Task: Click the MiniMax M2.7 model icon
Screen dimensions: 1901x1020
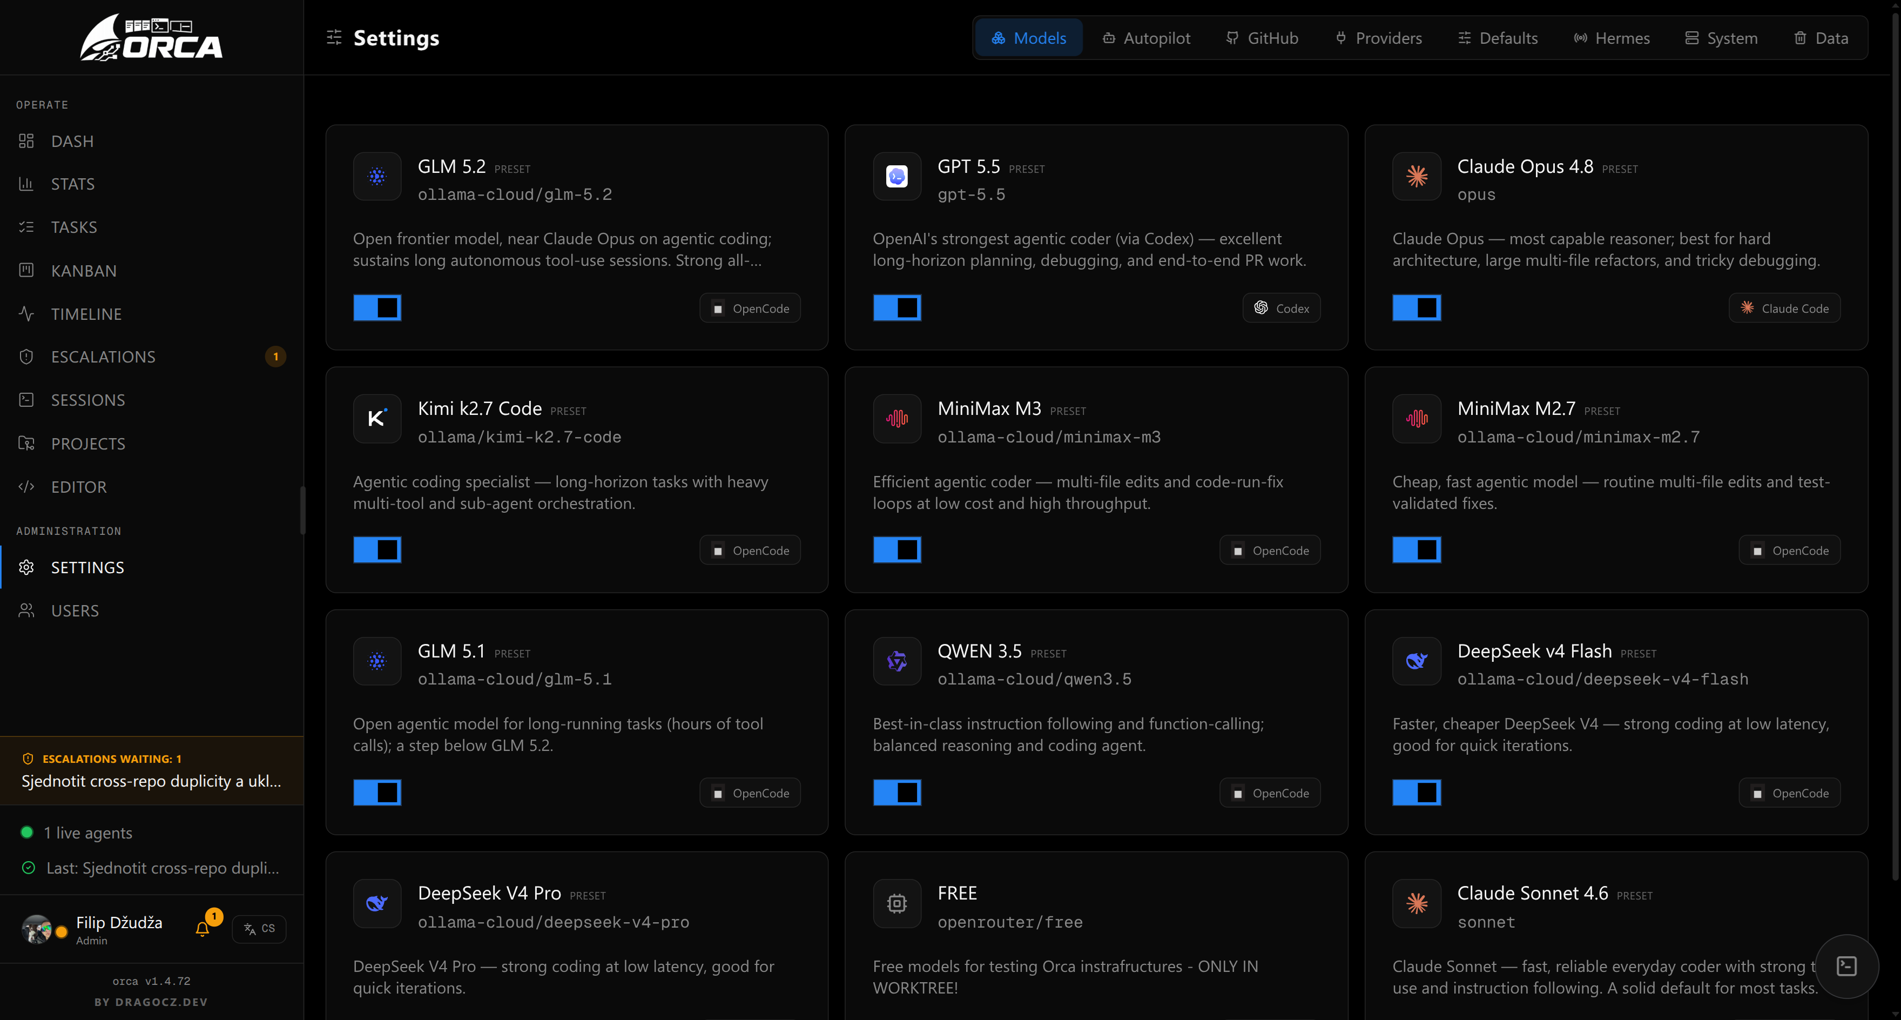Action: [1416, 419]
